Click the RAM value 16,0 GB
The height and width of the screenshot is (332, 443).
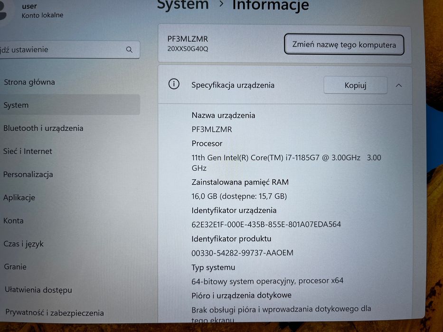pos(239,196)
